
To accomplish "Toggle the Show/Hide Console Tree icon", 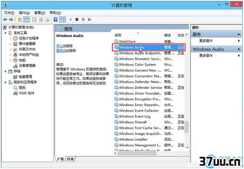I will [26, 20].
